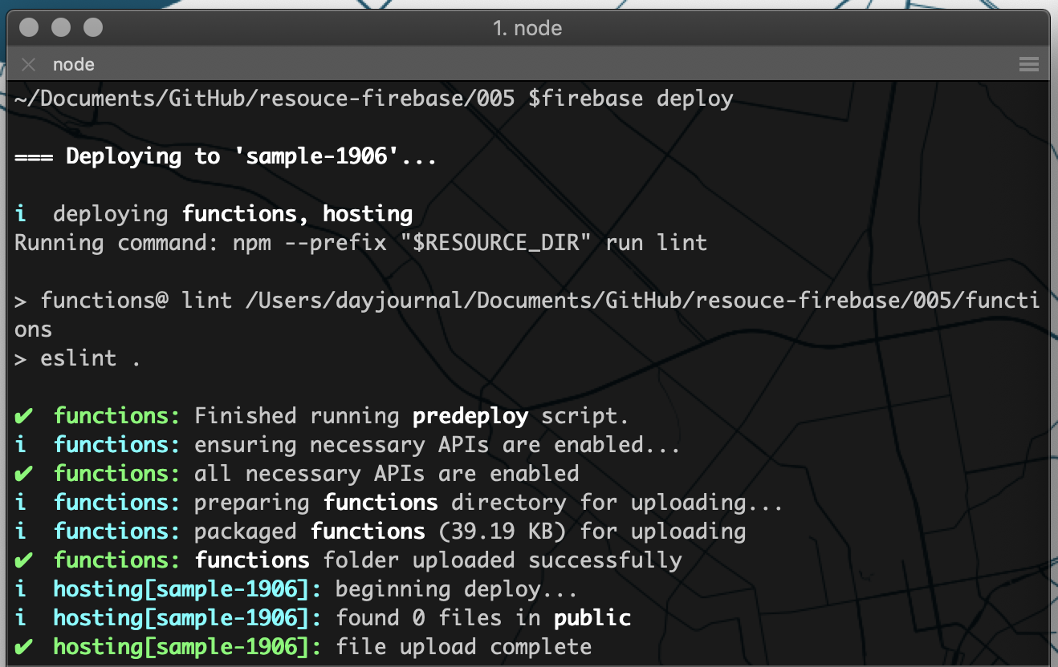This screenshot has width=1058, height=667.
Task: Click the '> eslint .' line
Action: [x=78, y=358]
